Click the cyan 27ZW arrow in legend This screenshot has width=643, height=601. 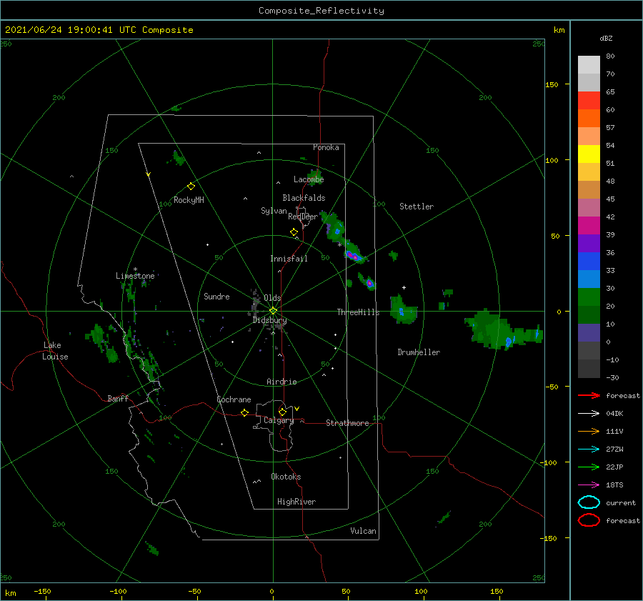[x=589, y=449]
